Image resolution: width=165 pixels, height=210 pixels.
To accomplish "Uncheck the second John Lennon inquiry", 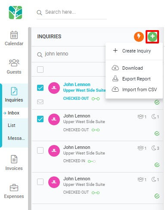I will [40, 119].
